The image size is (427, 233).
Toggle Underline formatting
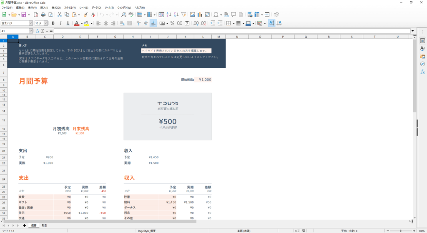coord(68,23)
